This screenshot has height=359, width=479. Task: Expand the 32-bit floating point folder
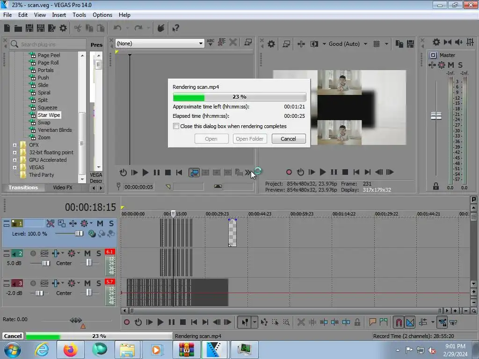click(15, 152)
